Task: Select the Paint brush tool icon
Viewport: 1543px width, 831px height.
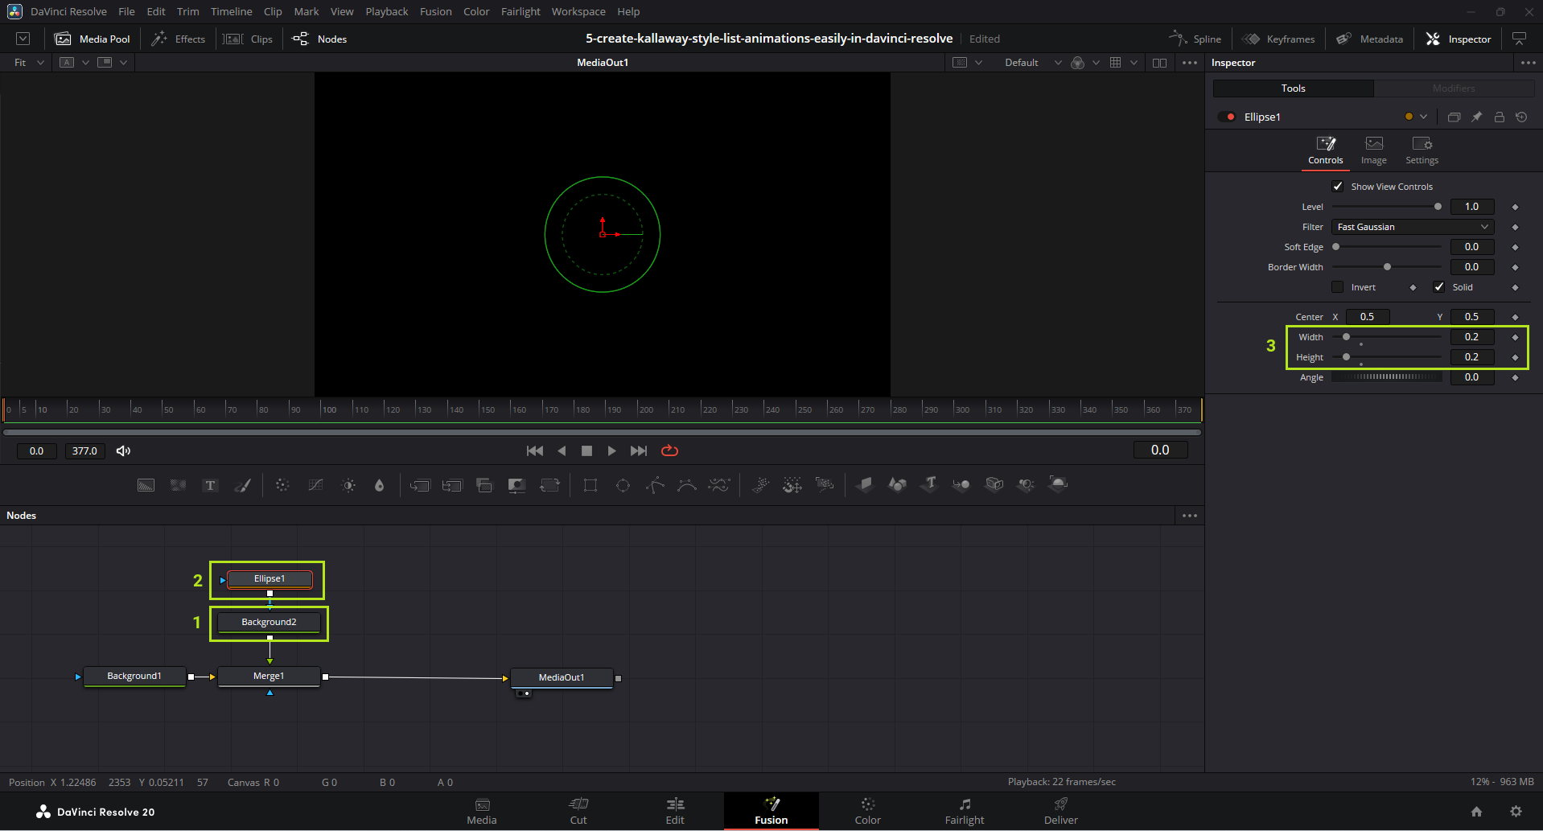Action: coord(242,485)
